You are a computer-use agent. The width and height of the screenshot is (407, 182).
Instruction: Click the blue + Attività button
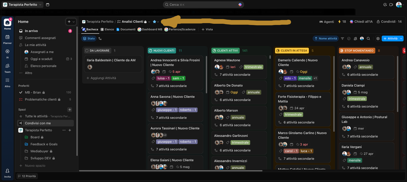tap(391, 38)
